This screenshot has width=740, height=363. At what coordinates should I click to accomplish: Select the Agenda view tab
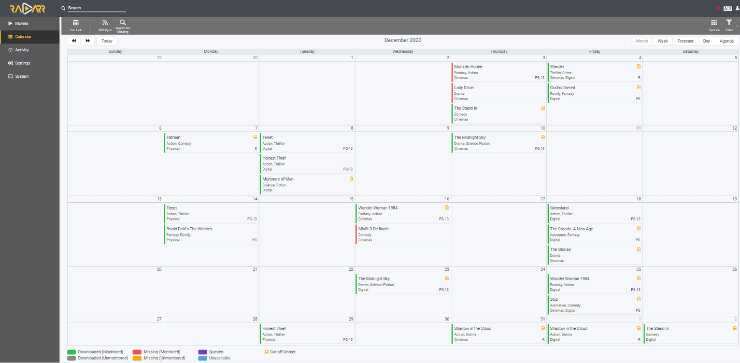pyautogui.click(x=727, y=41)
